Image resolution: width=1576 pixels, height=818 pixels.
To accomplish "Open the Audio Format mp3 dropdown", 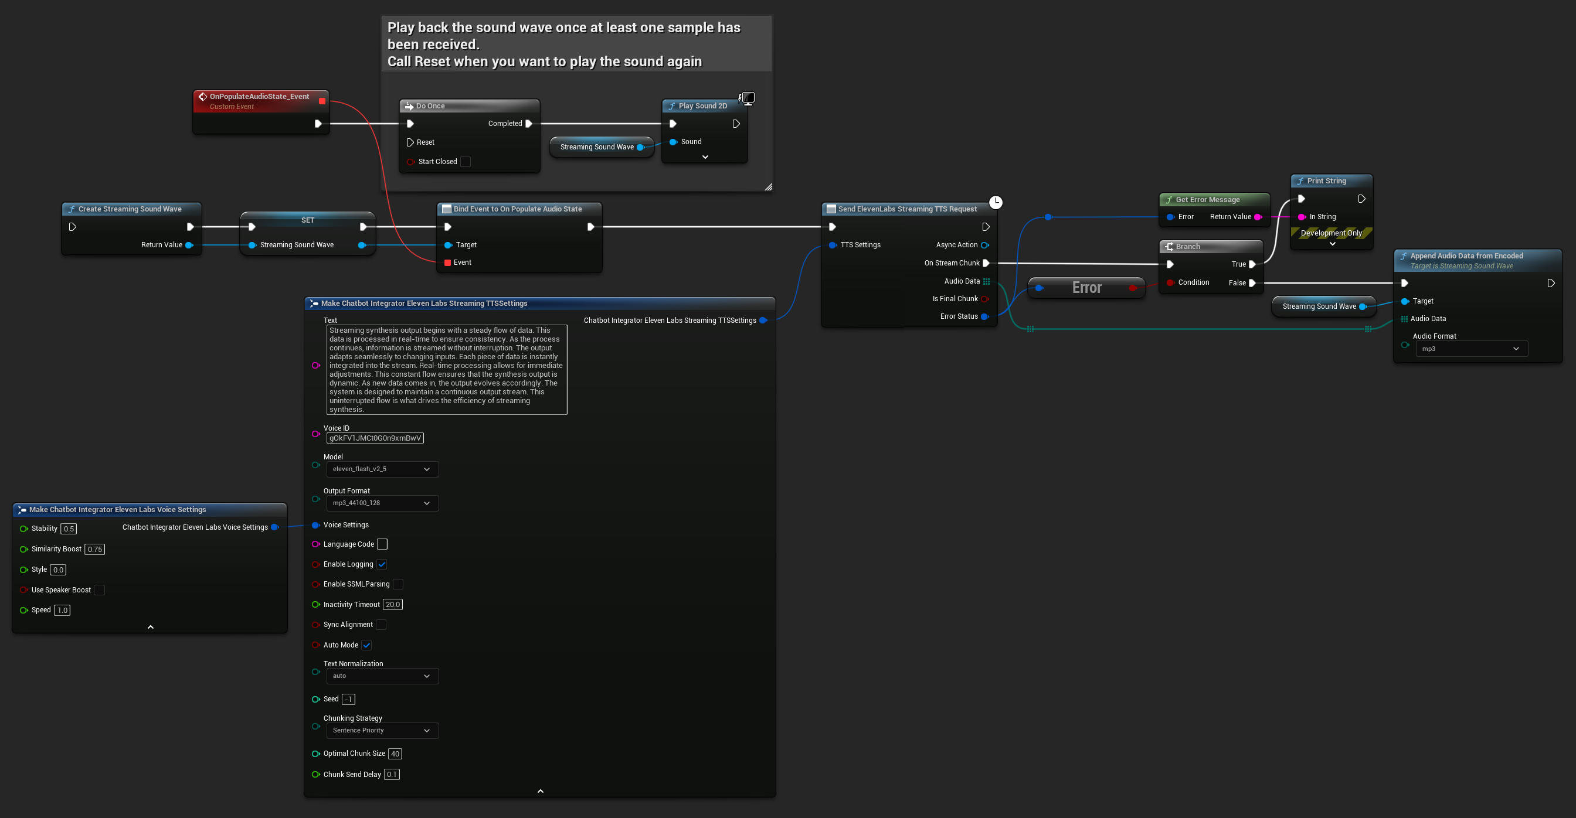I will [1471, 349].
